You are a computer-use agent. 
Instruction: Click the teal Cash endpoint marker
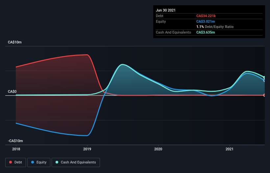[264, 78]
